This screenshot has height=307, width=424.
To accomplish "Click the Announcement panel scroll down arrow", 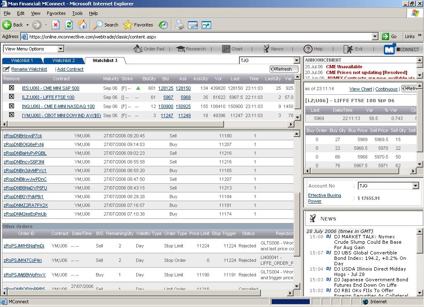I will click(x=419, y=75).
